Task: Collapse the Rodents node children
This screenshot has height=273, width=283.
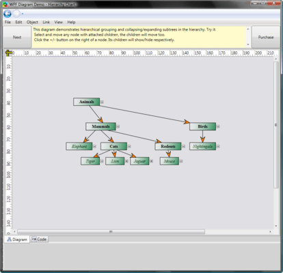Action: [x=183, y=146]
